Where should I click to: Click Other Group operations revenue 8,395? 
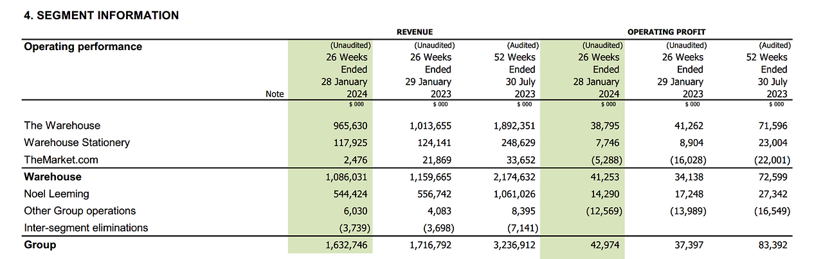522,211
